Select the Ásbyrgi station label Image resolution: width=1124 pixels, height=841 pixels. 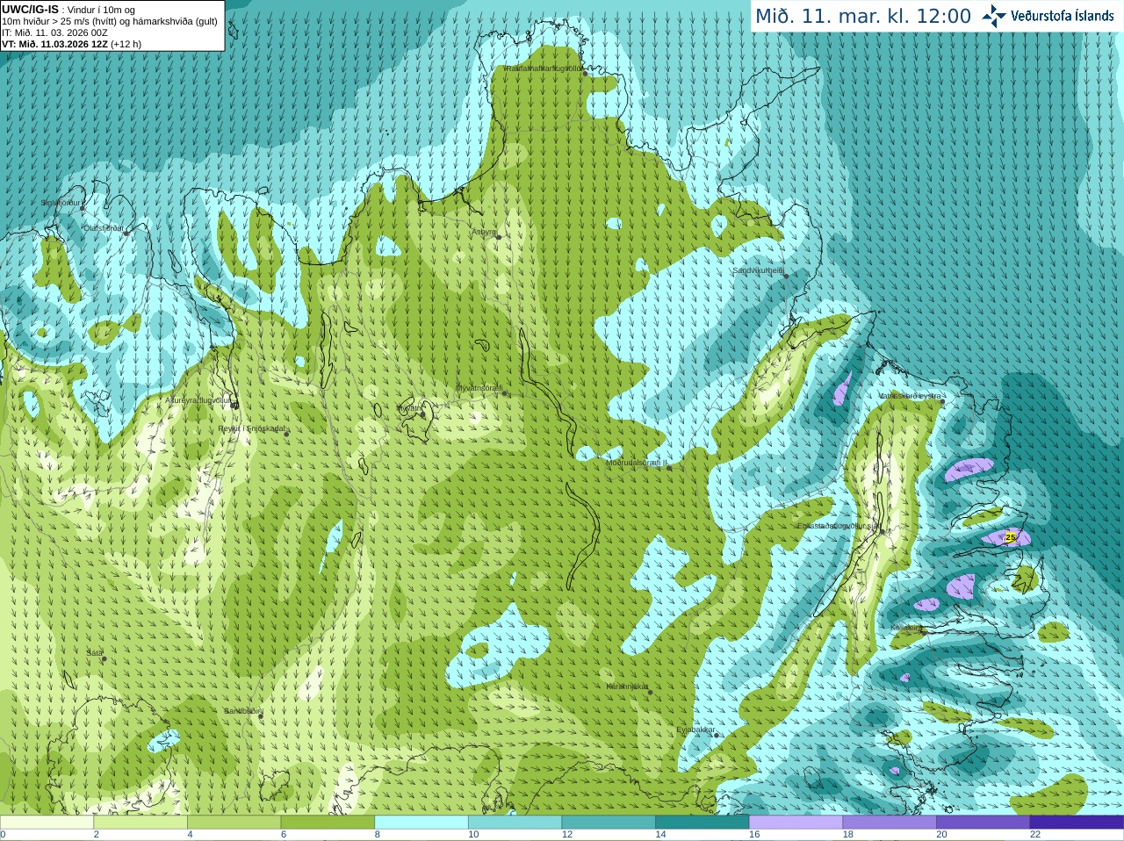pos(484,232)
